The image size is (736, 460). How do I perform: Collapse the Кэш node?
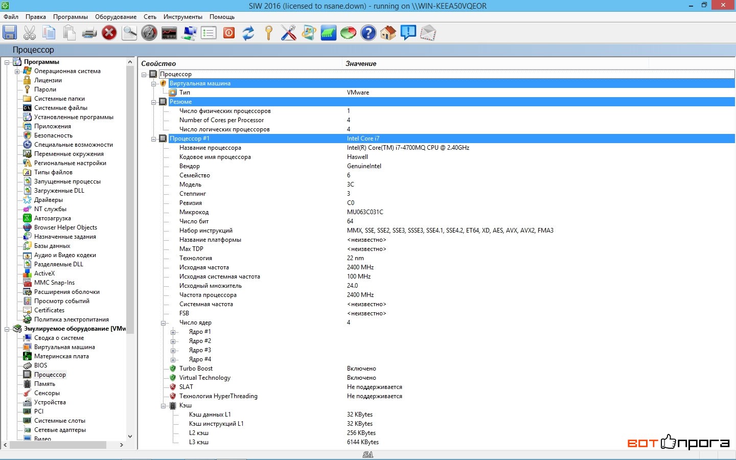click(x=163, y=406)
